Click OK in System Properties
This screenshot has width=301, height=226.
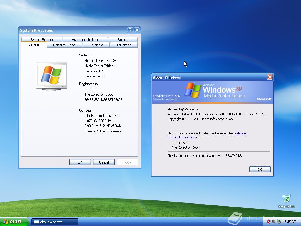click(80, 162)
